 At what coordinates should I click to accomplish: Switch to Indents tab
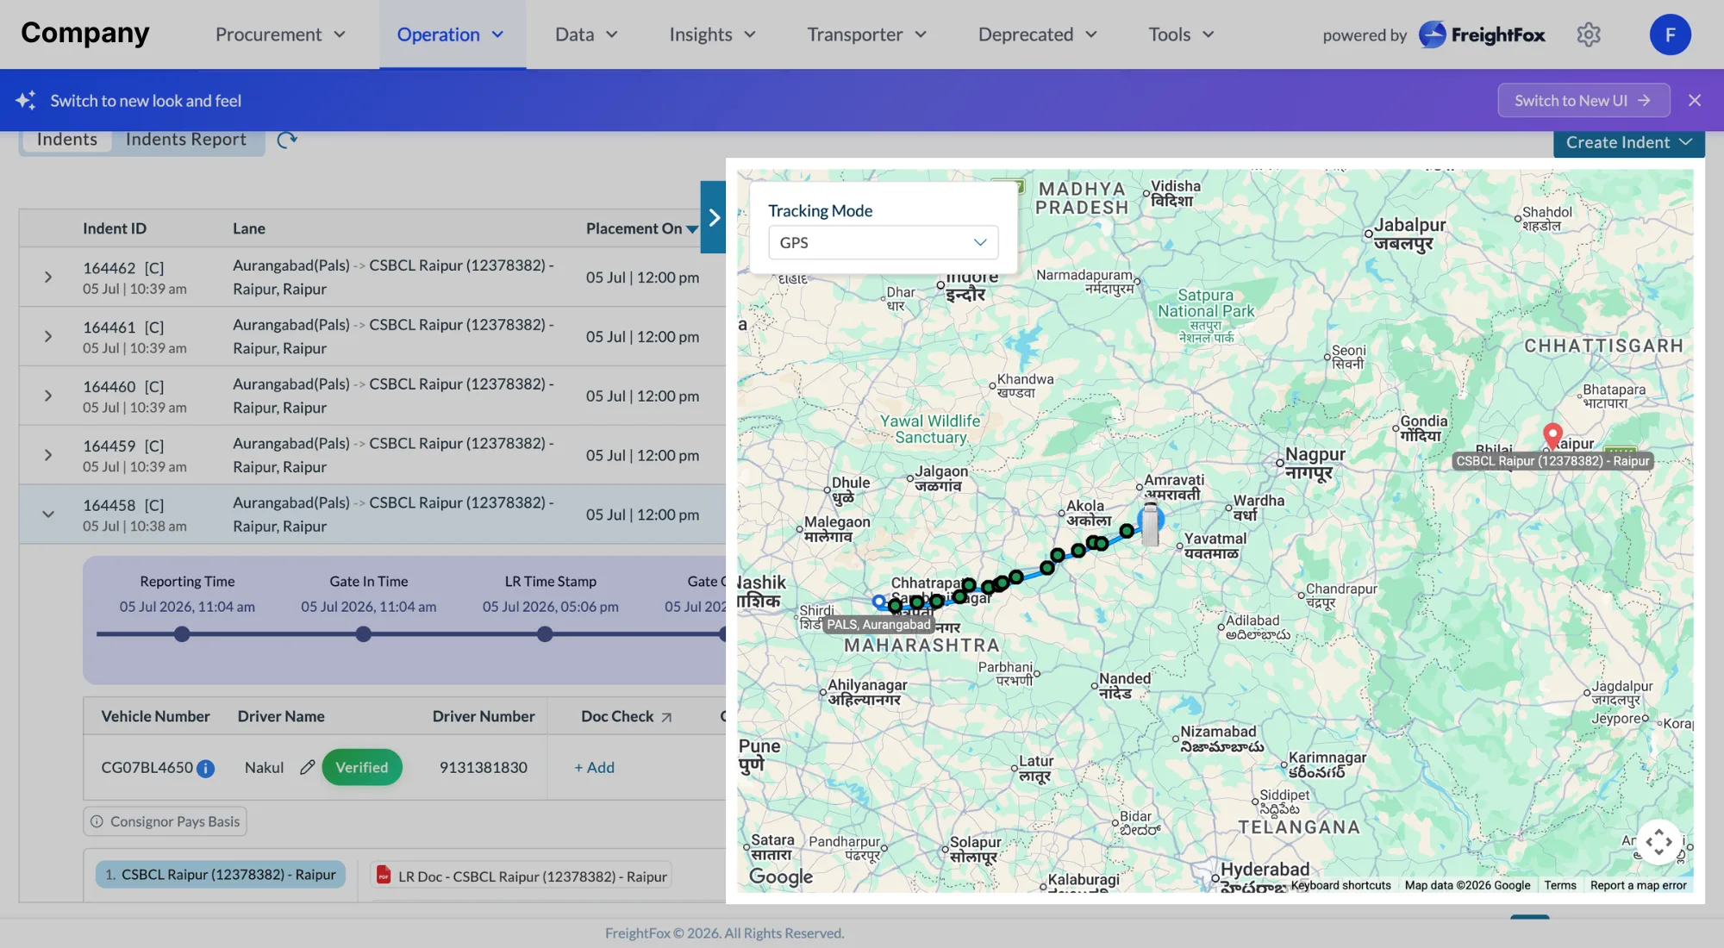[67, 140]
